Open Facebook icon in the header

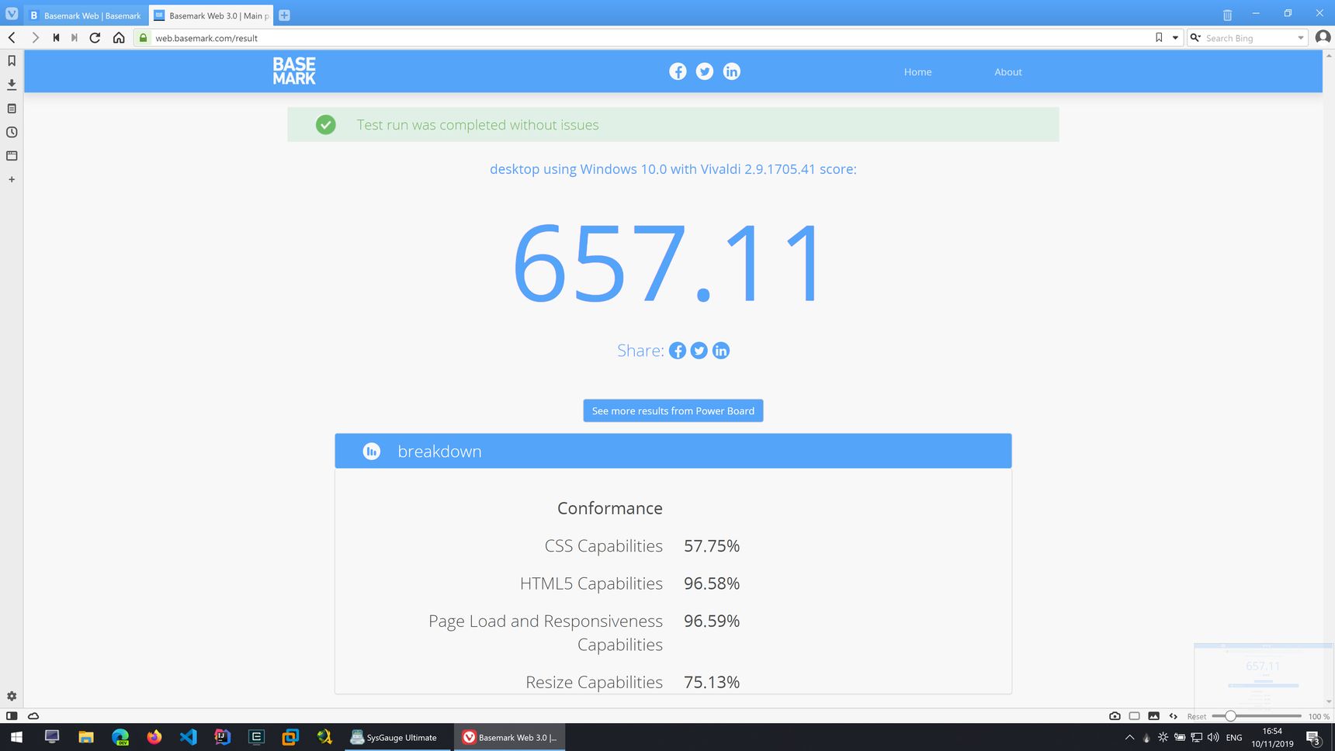pyautogui.click(x=678, y=71)
